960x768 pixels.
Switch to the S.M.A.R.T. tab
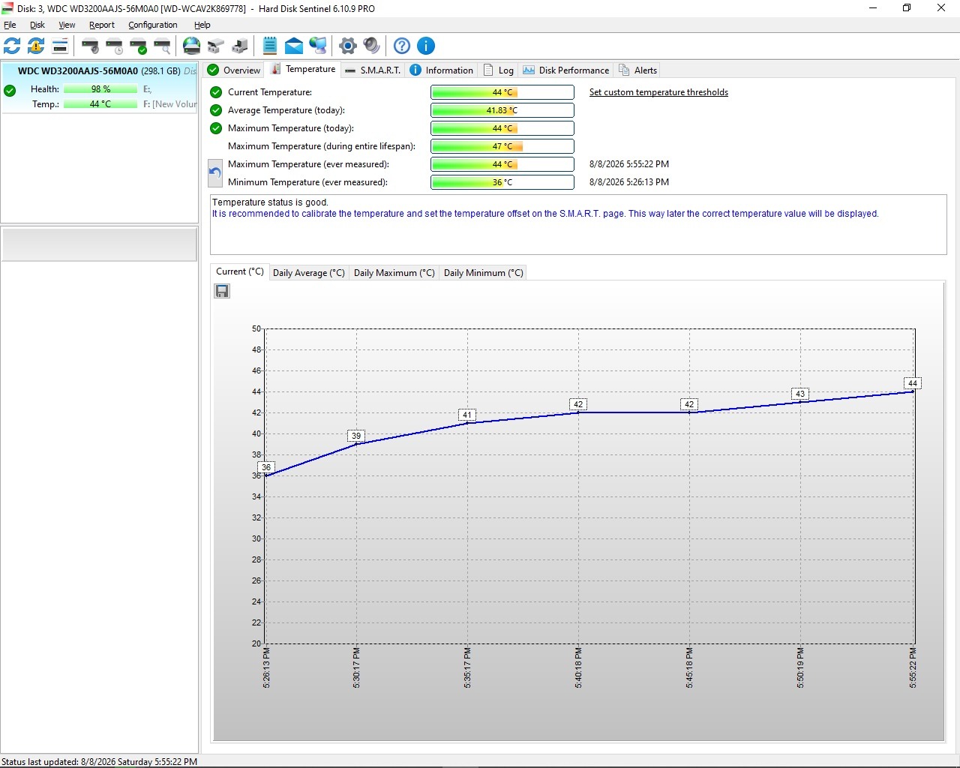[373, 70]
